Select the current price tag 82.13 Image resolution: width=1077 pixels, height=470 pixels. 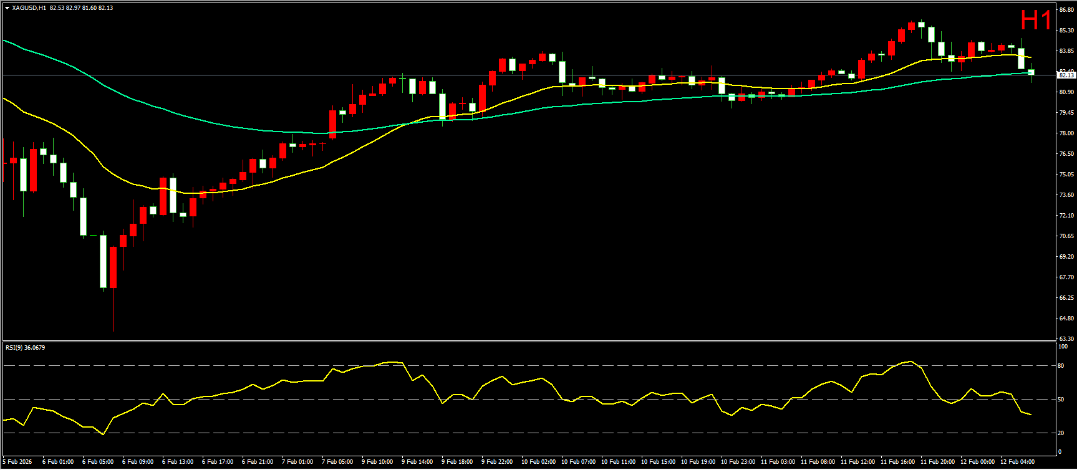[x=1066, y=75]
